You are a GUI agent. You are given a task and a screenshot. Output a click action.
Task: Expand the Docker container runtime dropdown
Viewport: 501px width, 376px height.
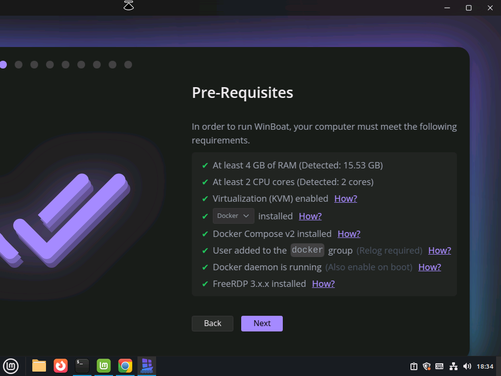click(x=233, y=216)
